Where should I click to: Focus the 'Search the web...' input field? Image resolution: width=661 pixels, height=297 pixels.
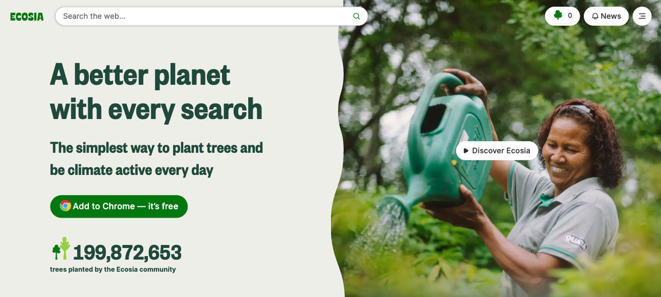[204, 16]
